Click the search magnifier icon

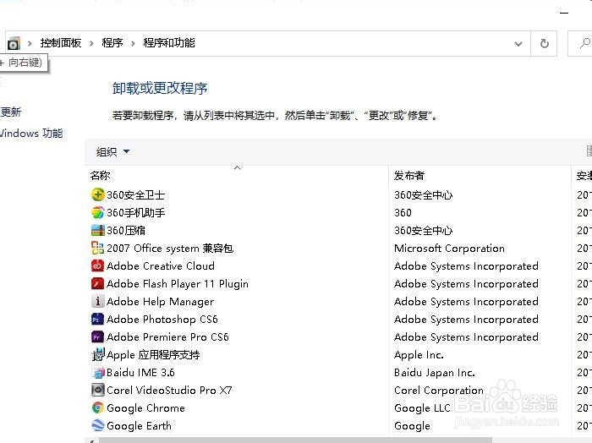coord(585,43)
